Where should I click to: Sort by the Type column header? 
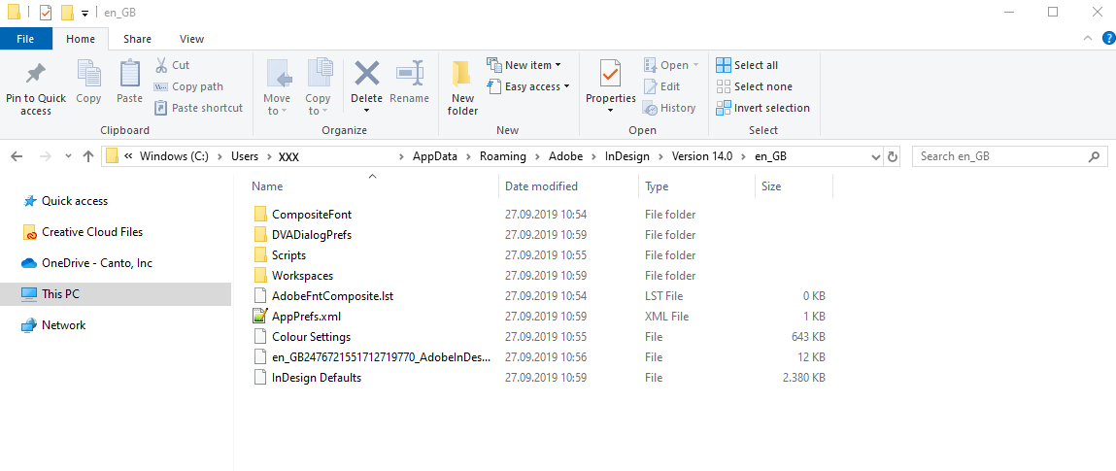click(x=657, y=186)
